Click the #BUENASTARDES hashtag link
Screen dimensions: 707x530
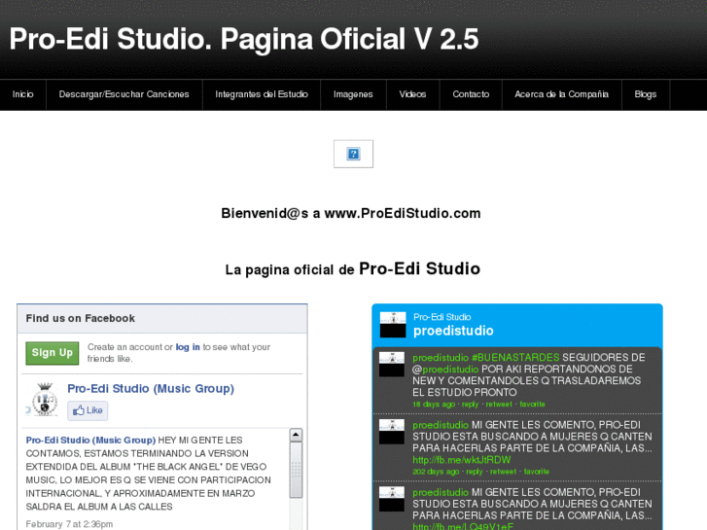click(515, 358)
